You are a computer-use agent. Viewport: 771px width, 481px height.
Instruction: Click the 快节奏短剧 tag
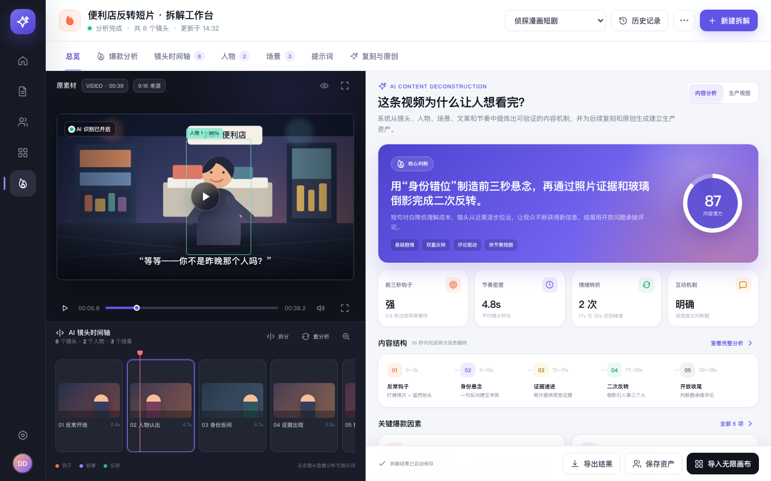pyautogui.click(x=501, y=245)
